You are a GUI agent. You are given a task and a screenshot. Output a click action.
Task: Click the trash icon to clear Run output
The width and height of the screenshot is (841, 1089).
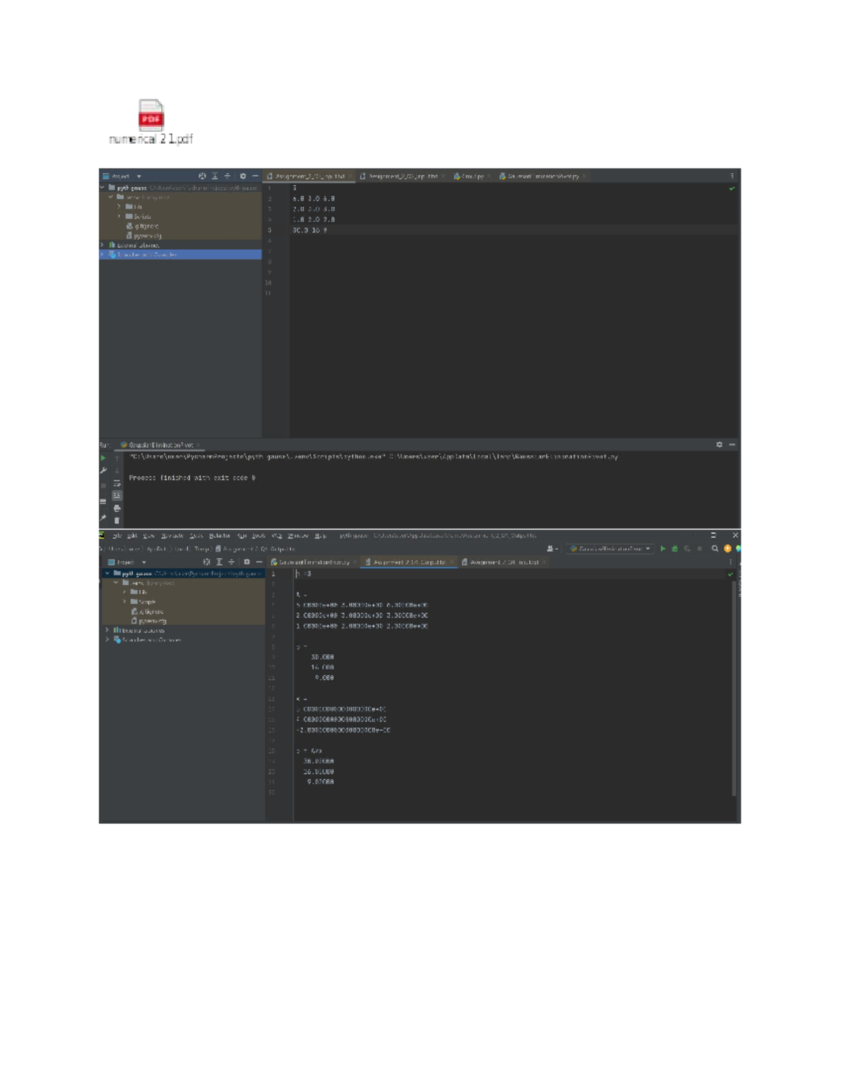point(117,520)
